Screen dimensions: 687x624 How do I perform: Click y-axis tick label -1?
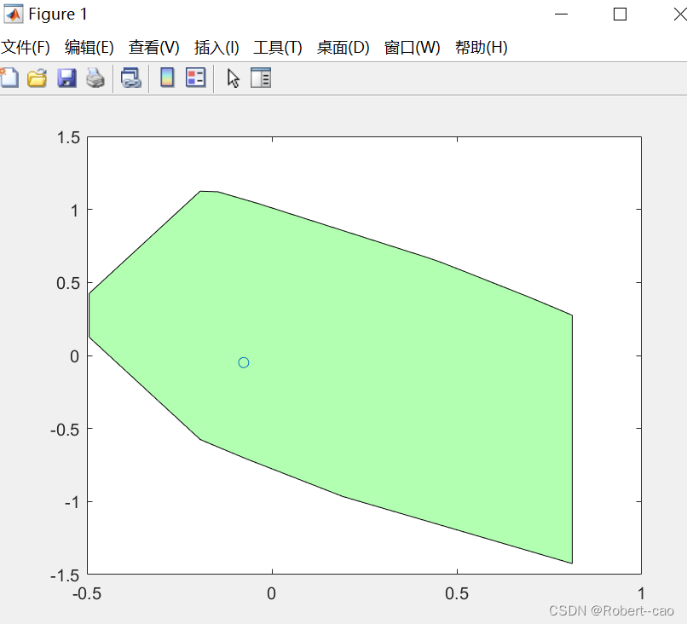(x=72, y=502)
